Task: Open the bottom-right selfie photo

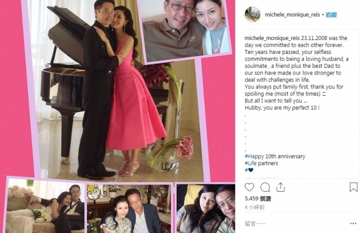Action: [x=206, y=208]
